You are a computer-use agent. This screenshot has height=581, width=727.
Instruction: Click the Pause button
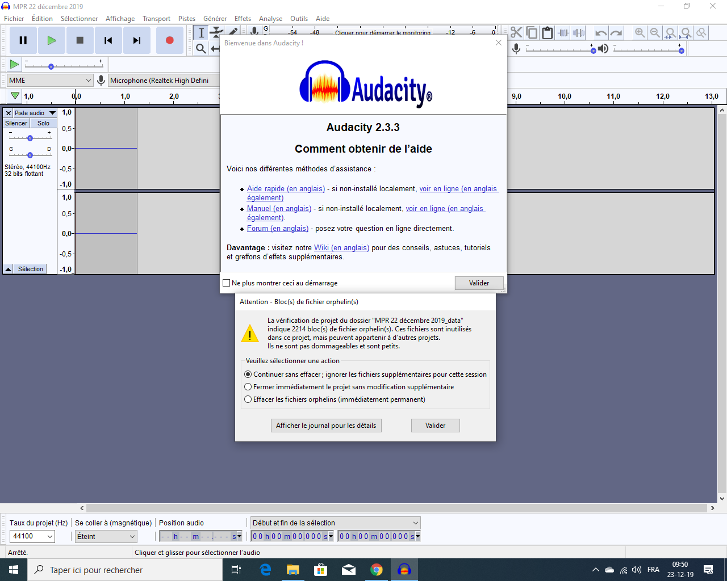pyautogui.click(x=23, y=40)
